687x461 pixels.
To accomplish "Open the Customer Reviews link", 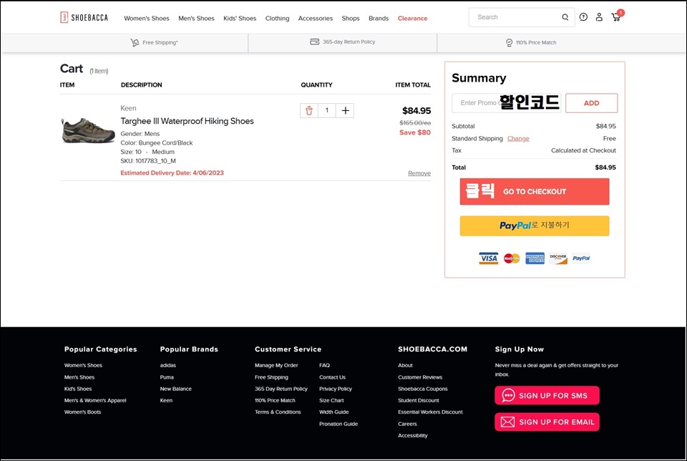I will point(420,377).
